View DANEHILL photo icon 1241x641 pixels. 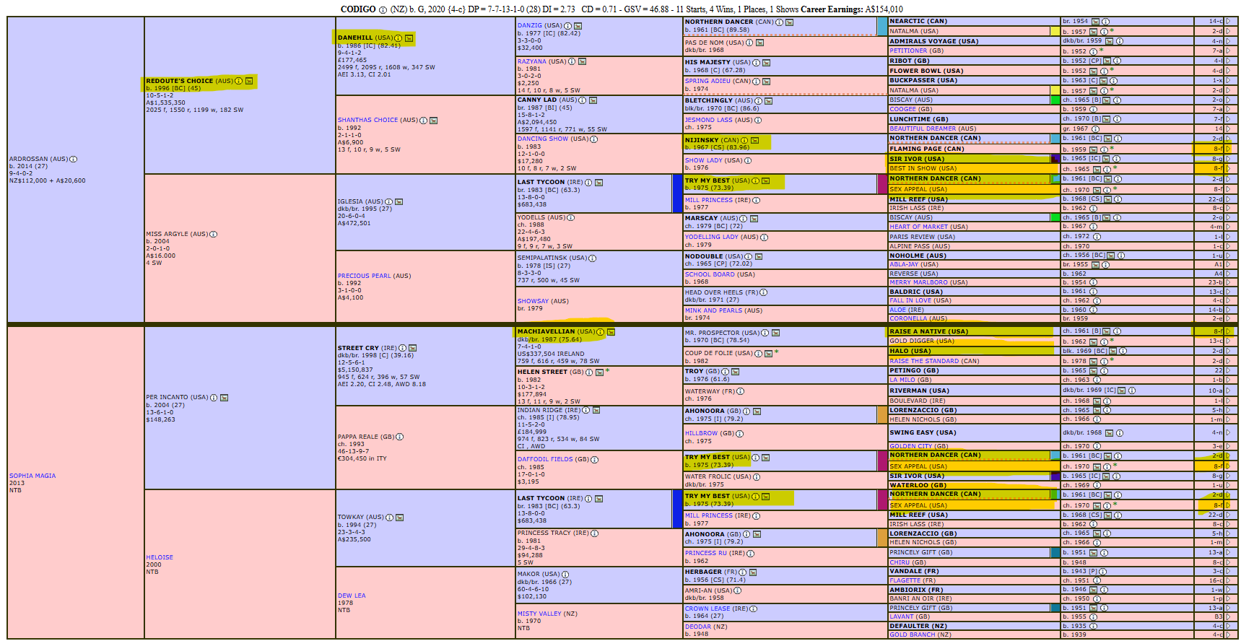[x=409, y=38]
